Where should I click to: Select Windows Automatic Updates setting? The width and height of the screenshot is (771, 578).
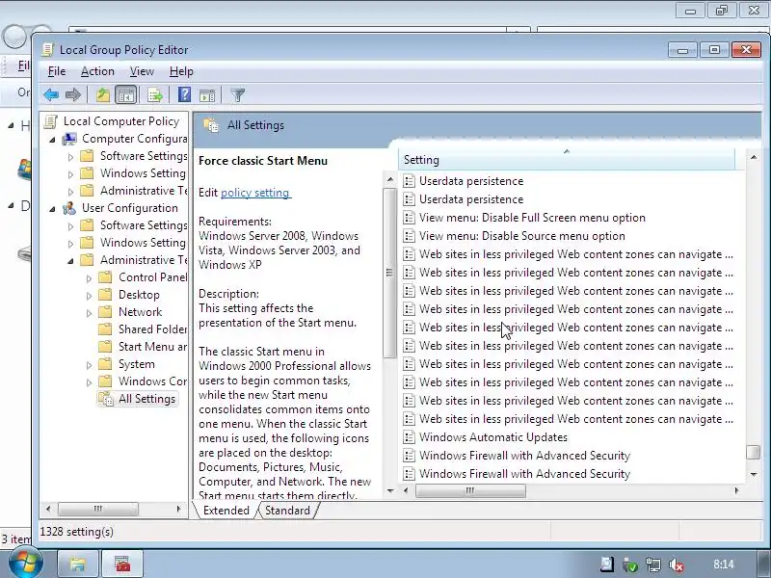coord(493,437)
